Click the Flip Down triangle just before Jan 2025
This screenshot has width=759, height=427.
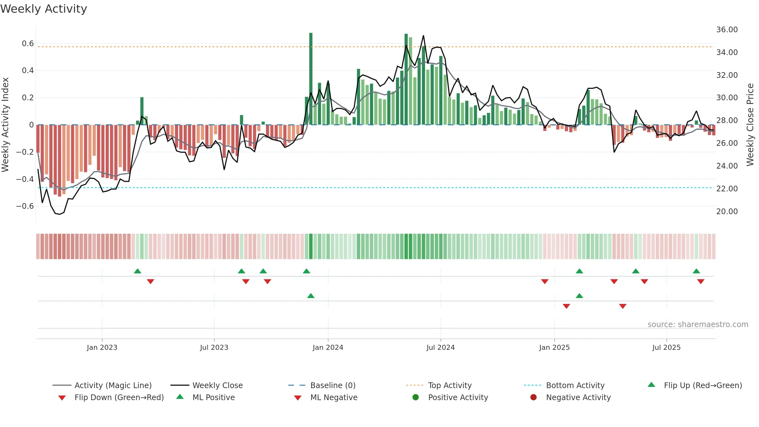tap(545, 282)
